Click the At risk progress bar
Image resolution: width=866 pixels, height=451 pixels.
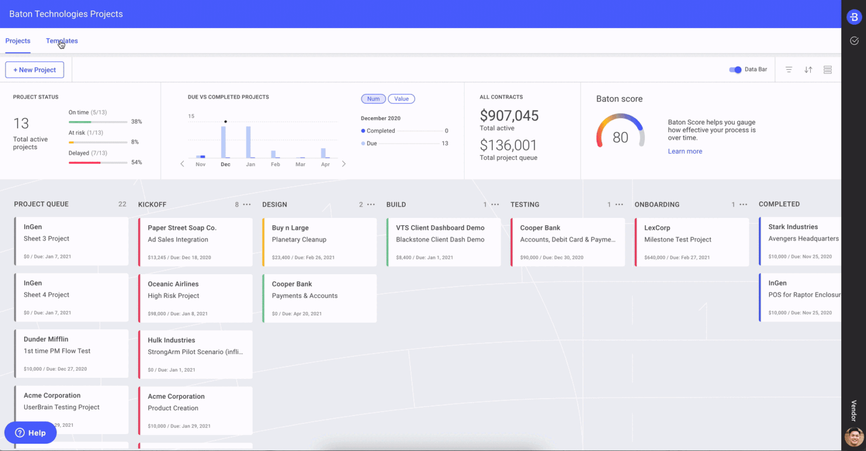(98, 142)
